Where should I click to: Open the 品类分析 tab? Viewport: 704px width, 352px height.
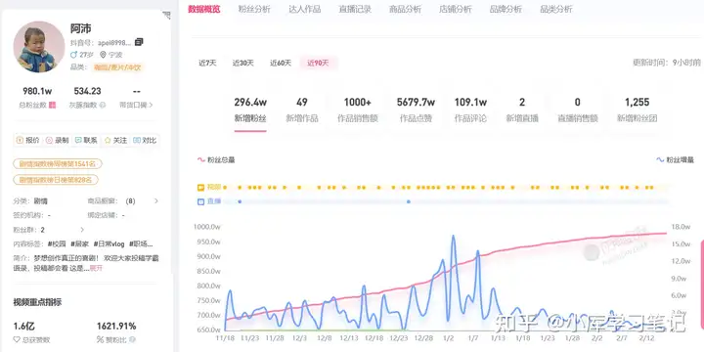[555, 10]
